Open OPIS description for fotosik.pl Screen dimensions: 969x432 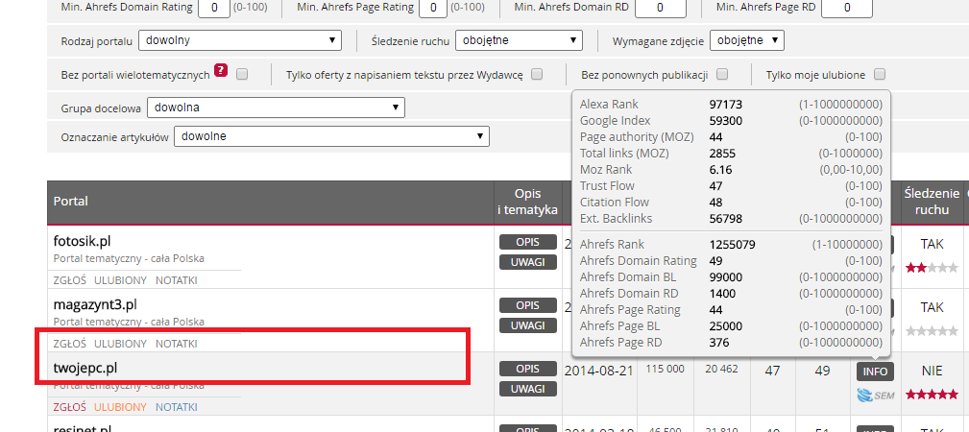(x=527, y=242)
